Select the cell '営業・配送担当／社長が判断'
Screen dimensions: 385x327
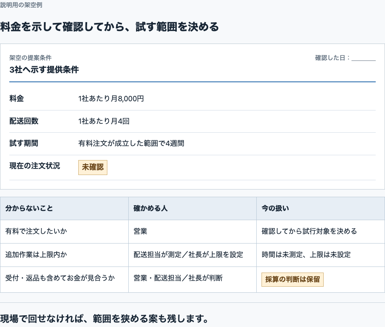(192, 279)
